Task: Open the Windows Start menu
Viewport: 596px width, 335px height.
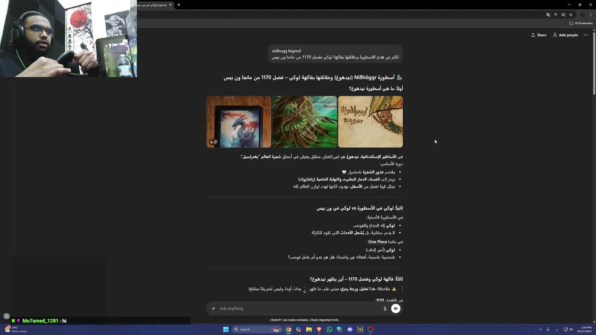Action: 226,329
